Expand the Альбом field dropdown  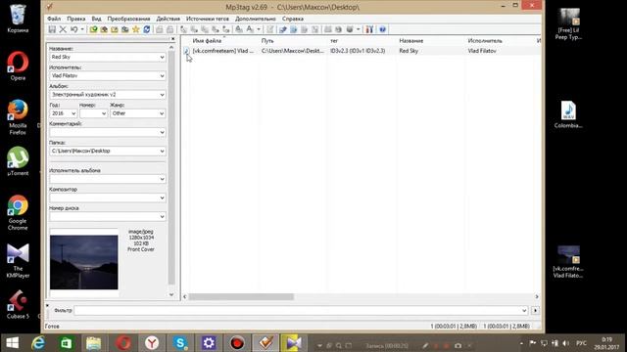pyautogui.click(x=162, y=95)
